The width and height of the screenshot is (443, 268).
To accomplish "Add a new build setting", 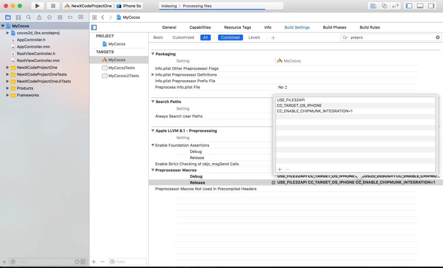I will pos(273,38).
